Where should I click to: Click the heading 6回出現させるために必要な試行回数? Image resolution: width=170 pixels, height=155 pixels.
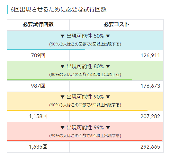58,10
